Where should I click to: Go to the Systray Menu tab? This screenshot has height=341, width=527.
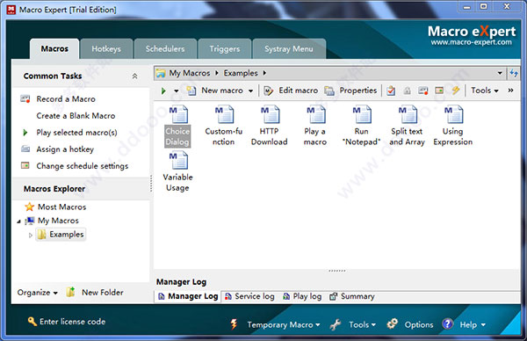[289, 49]
